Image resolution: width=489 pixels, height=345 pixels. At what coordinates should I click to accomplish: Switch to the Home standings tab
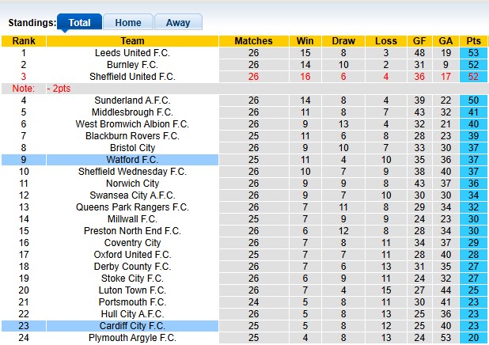(127, 23)
